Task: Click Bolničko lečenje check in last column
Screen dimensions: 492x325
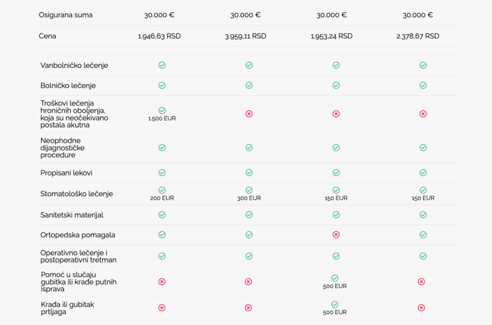Action: click(x=423, y=85)
